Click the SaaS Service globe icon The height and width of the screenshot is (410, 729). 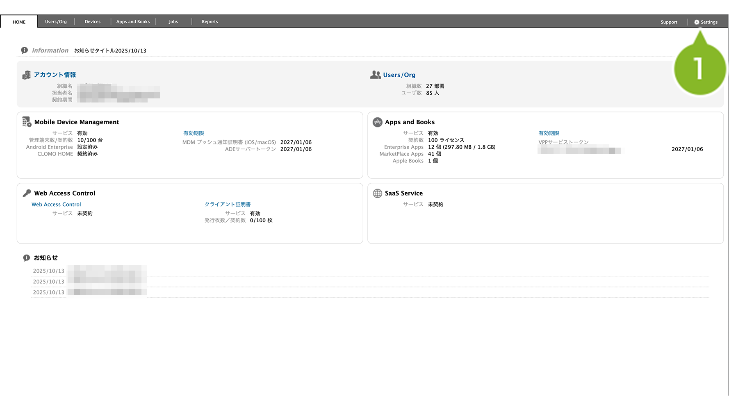tap(377, 193)
